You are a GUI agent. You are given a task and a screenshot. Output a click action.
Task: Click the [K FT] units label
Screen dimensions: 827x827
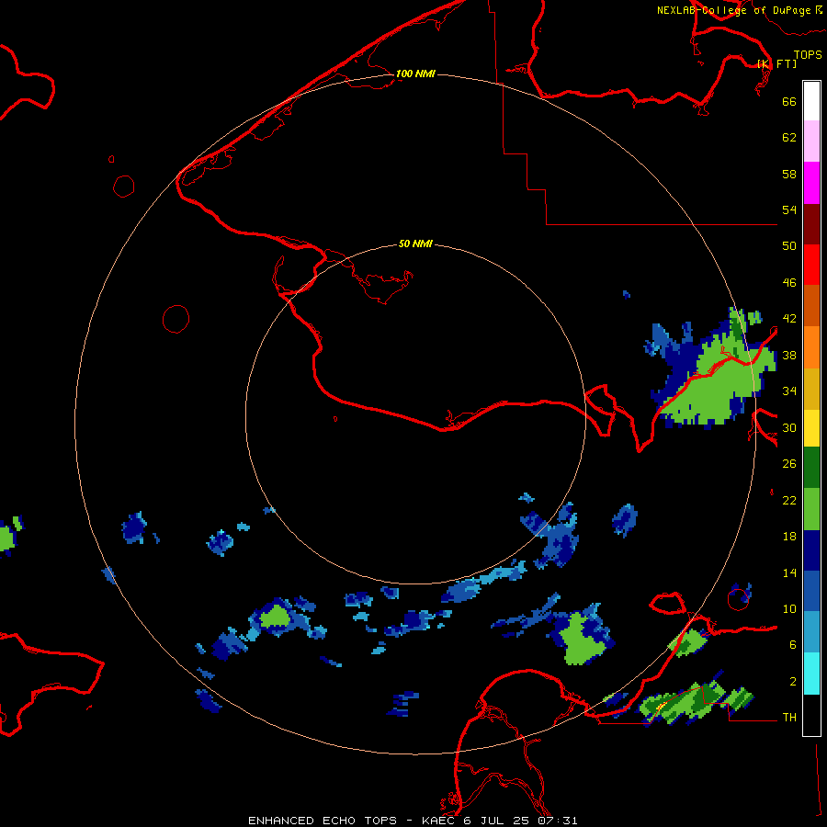[x=776, y=63]
